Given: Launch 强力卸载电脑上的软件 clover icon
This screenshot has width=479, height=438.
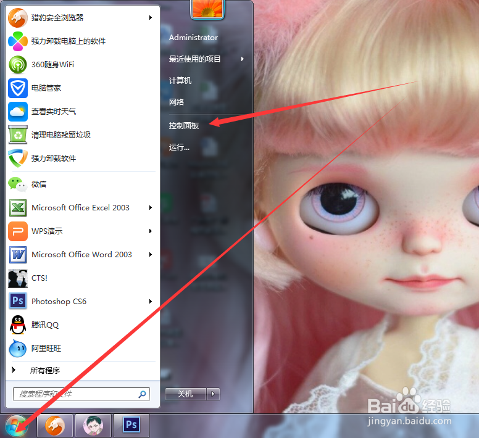Looking at the screenshot, I should [x=18, y=41].
